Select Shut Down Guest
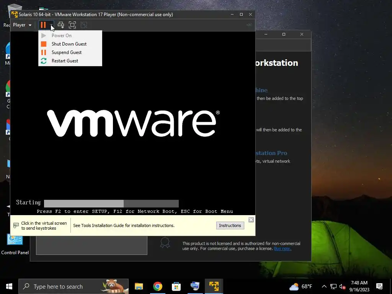The height and width of the screenshot is (294, 392). (x=70, y=44)
